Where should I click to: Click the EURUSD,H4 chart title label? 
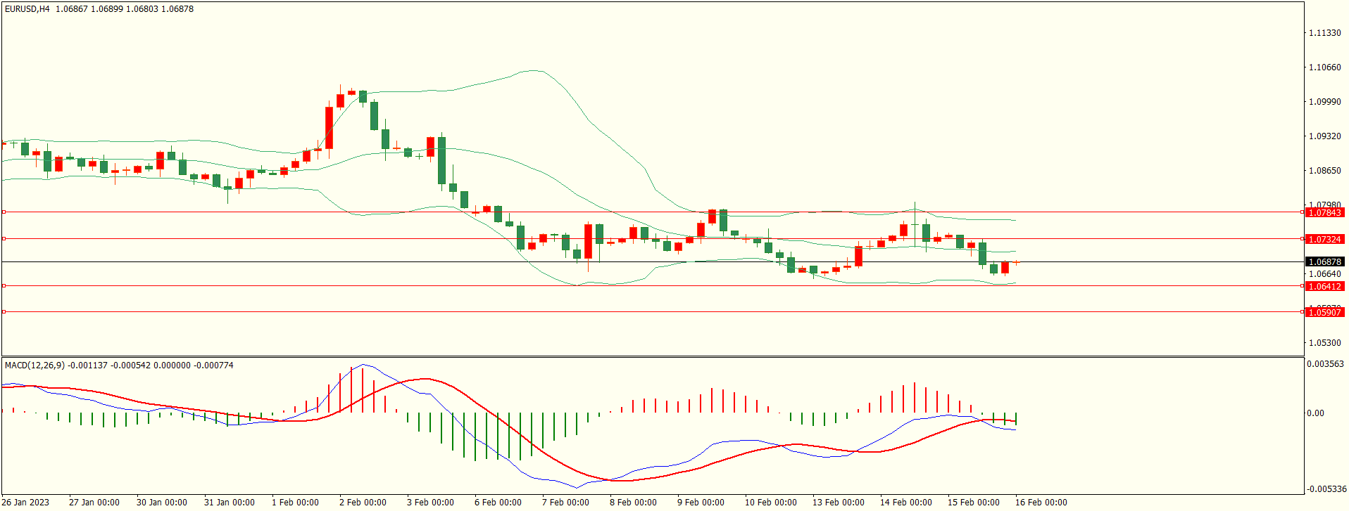(x=27, y=9)
